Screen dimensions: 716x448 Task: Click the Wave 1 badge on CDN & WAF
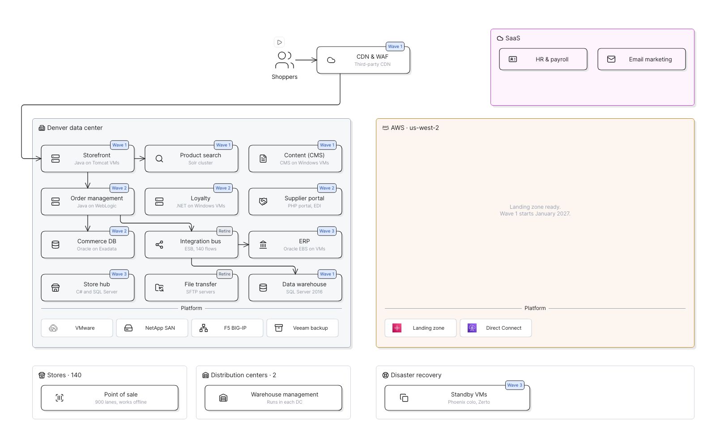pos(395,47)
